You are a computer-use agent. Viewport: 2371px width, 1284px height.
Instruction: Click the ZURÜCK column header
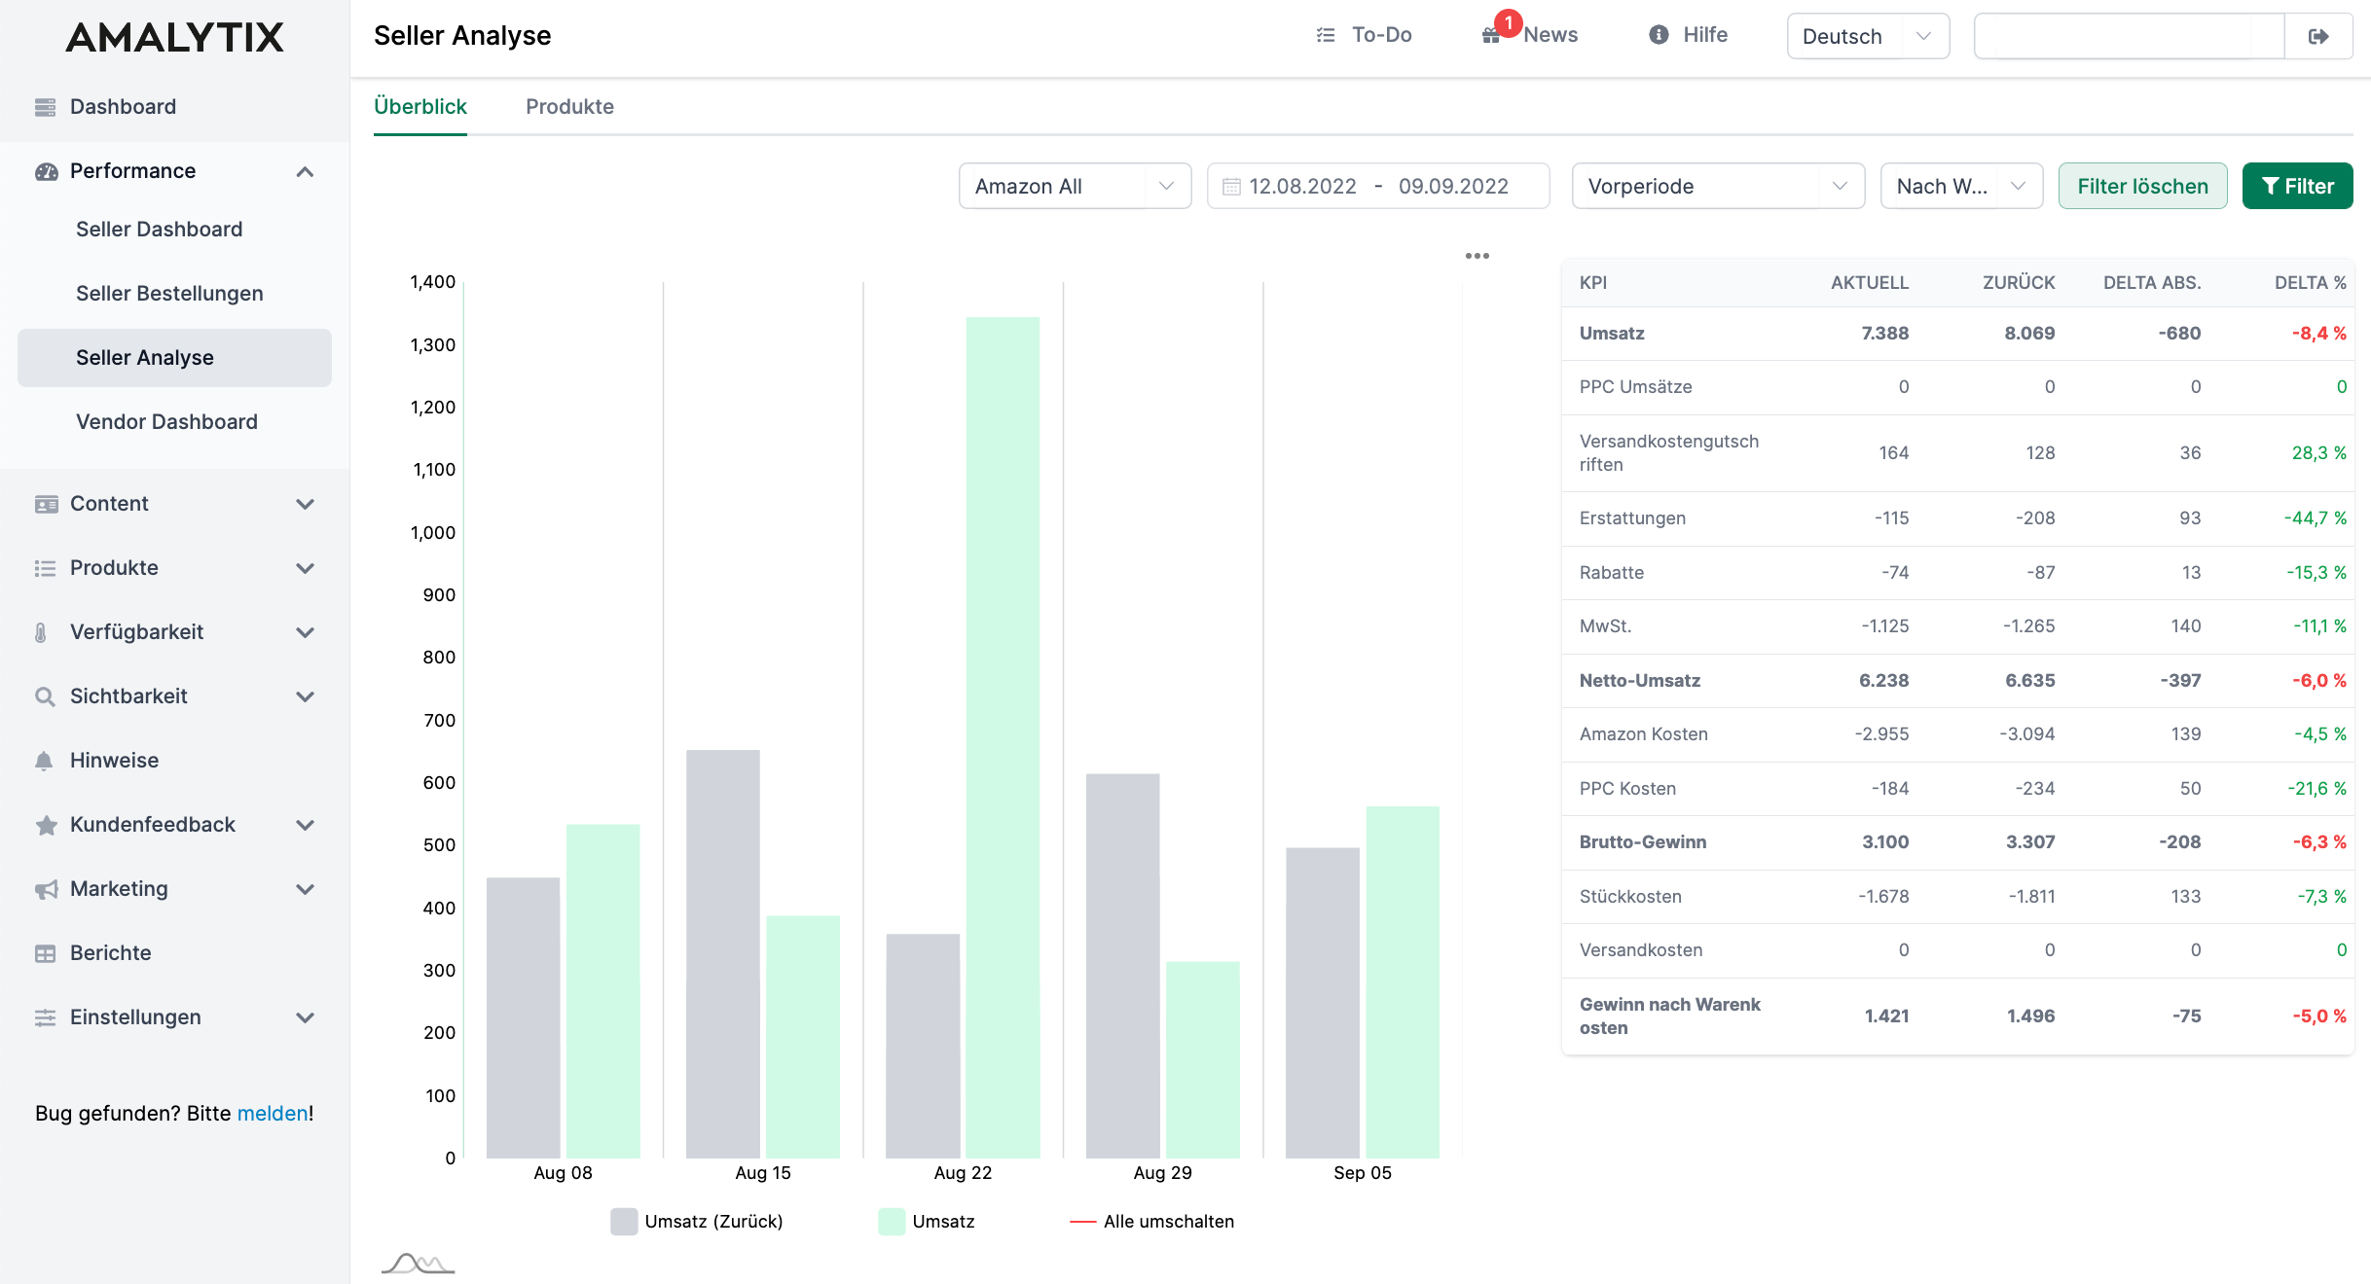(x=2019, y=283)
